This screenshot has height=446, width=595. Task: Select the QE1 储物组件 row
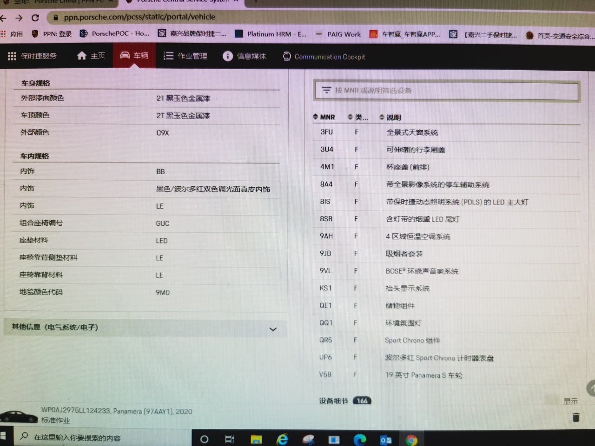[447, 305]
